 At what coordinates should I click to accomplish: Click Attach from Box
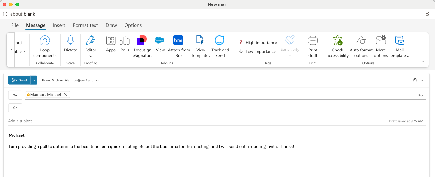click(179, 46)
